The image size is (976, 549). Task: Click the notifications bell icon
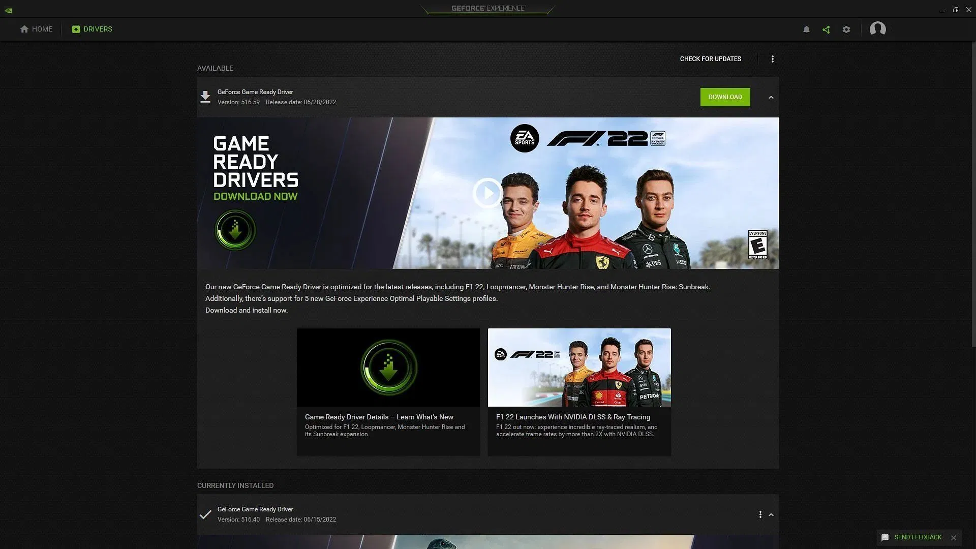[x=806, y=29]
